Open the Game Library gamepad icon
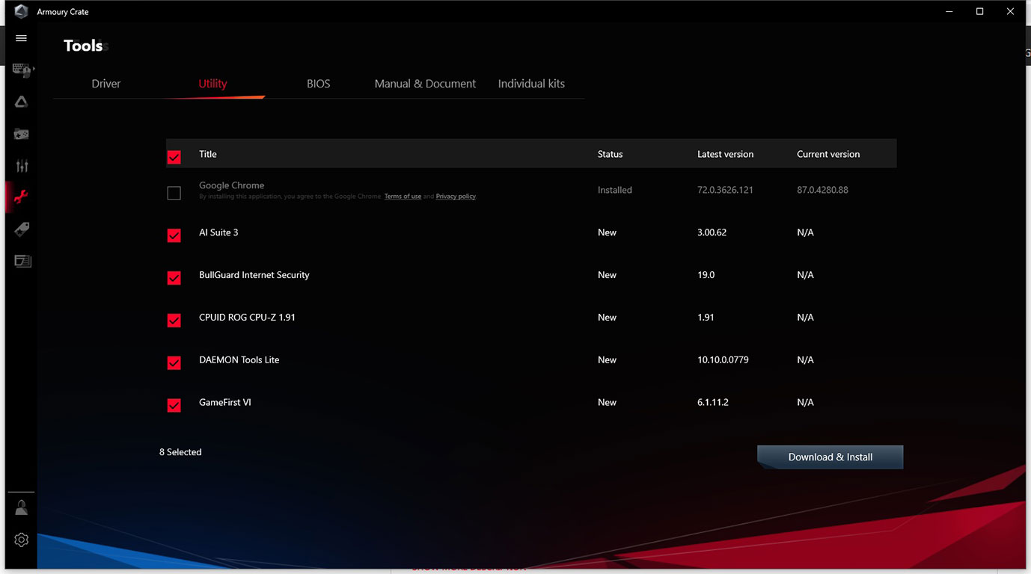The image size is (1031, 574). tap(22, 135)
